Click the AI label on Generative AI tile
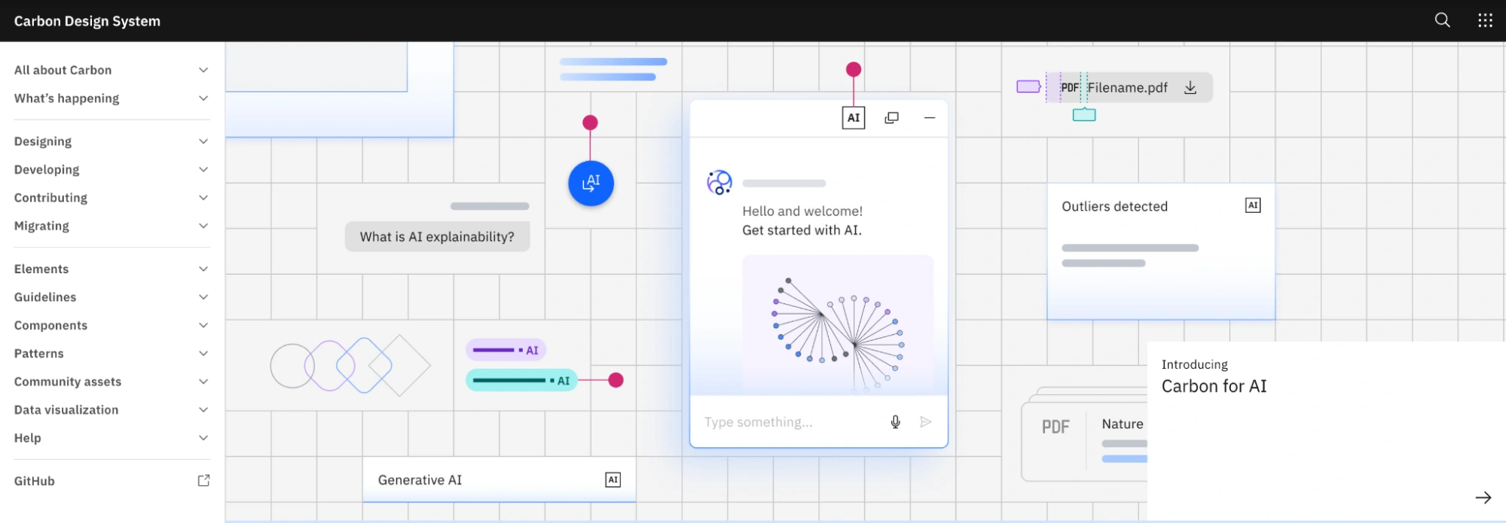Viewport: 1506px width, 523px height. [x=613, y=479]
